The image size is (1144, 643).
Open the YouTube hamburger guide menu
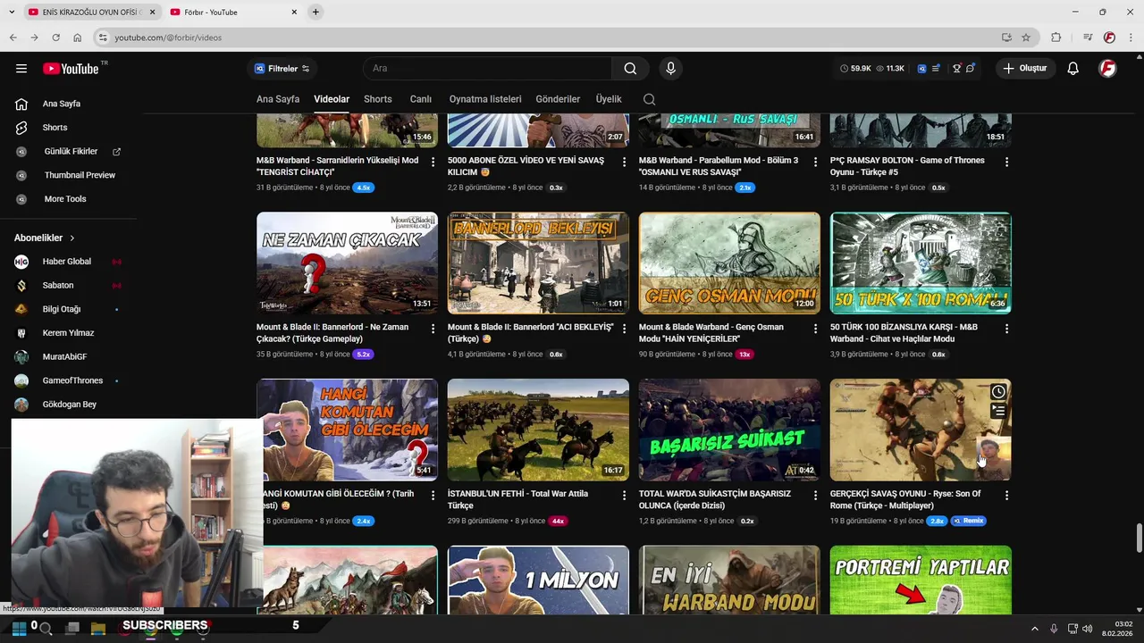point(21,69)
